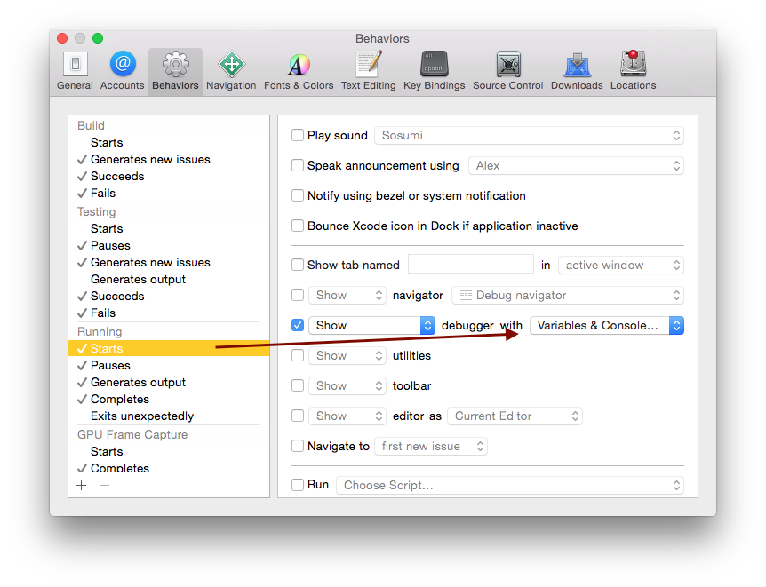The width and height of the screenshot is (766, 587).
Task: Enable the Play sound checkbox
Action: [x=298, y=135]
